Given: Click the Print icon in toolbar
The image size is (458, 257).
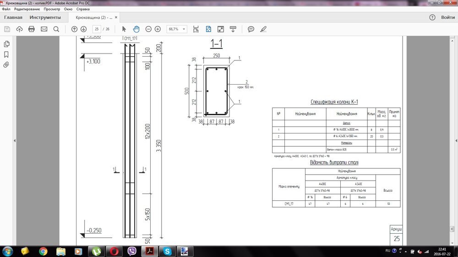Looking at the screenshot, I should (32, 29).
